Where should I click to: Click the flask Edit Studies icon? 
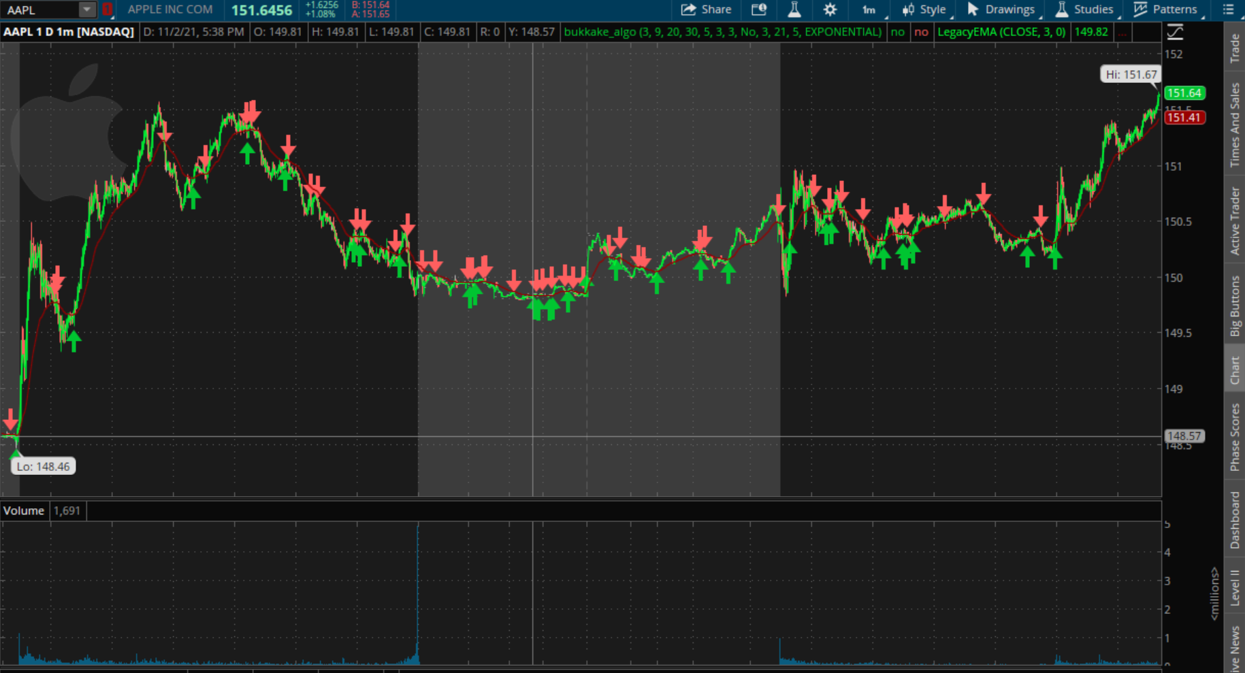(x=794, y=10)
